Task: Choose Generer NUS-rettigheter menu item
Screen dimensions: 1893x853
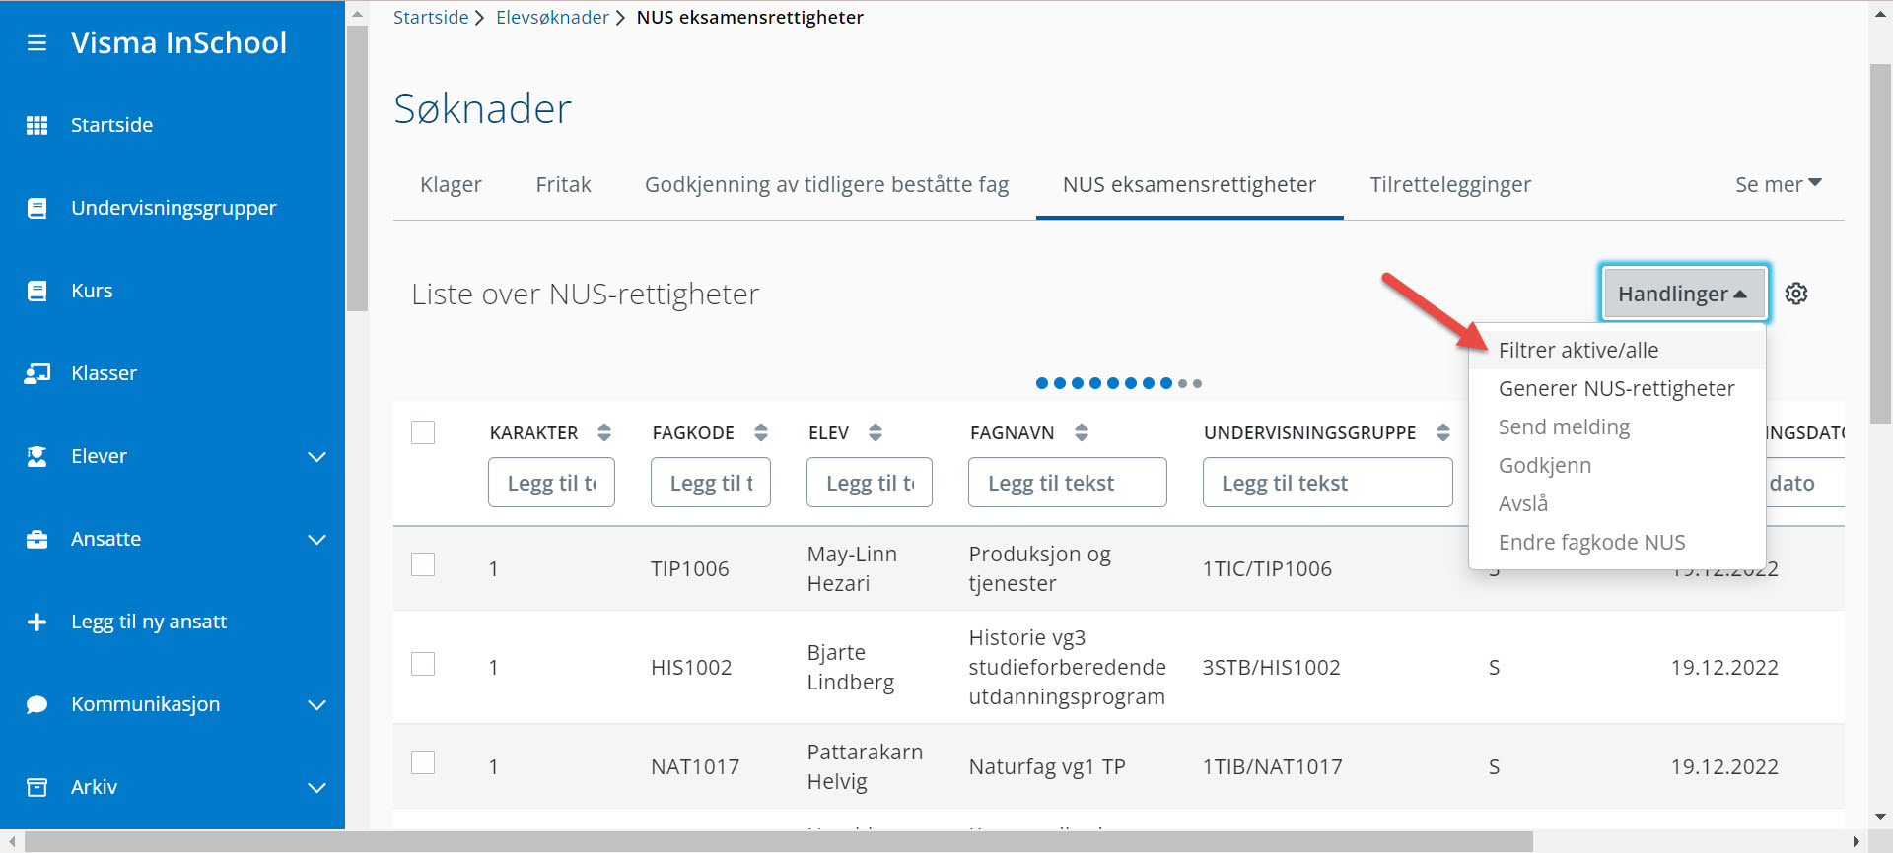Action: tap(1617, 388)
